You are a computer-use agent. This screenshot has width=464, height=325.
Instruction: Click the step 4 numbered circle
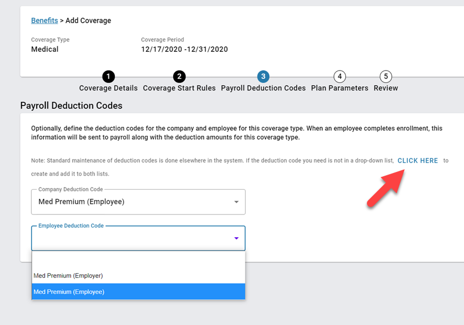click(x=339, y=77)
